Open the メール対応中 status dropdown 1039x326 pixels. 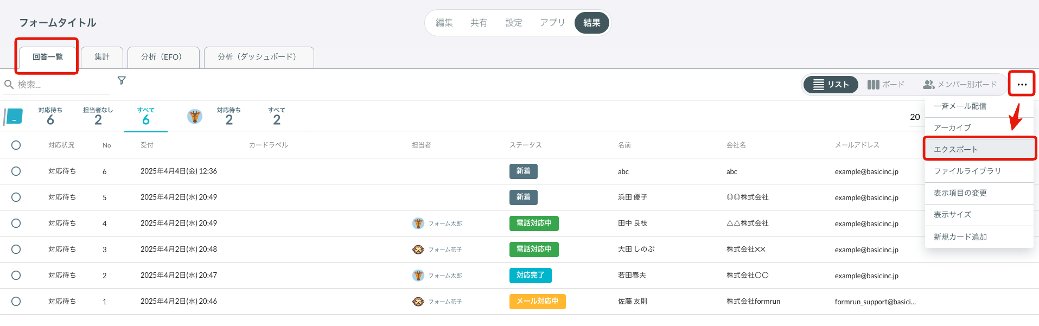coord(537,302)
